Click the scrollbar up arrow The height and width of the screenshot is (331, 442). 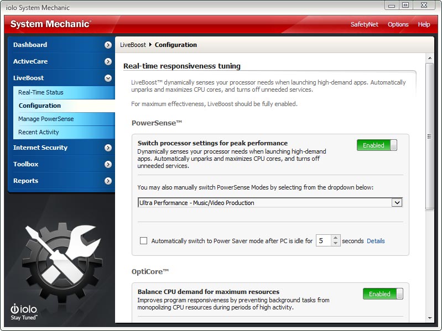(430, 58)
